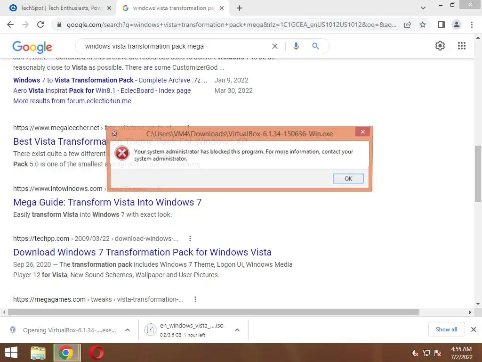Click the en_windows_vista iso download item

(x=193, y=329)
